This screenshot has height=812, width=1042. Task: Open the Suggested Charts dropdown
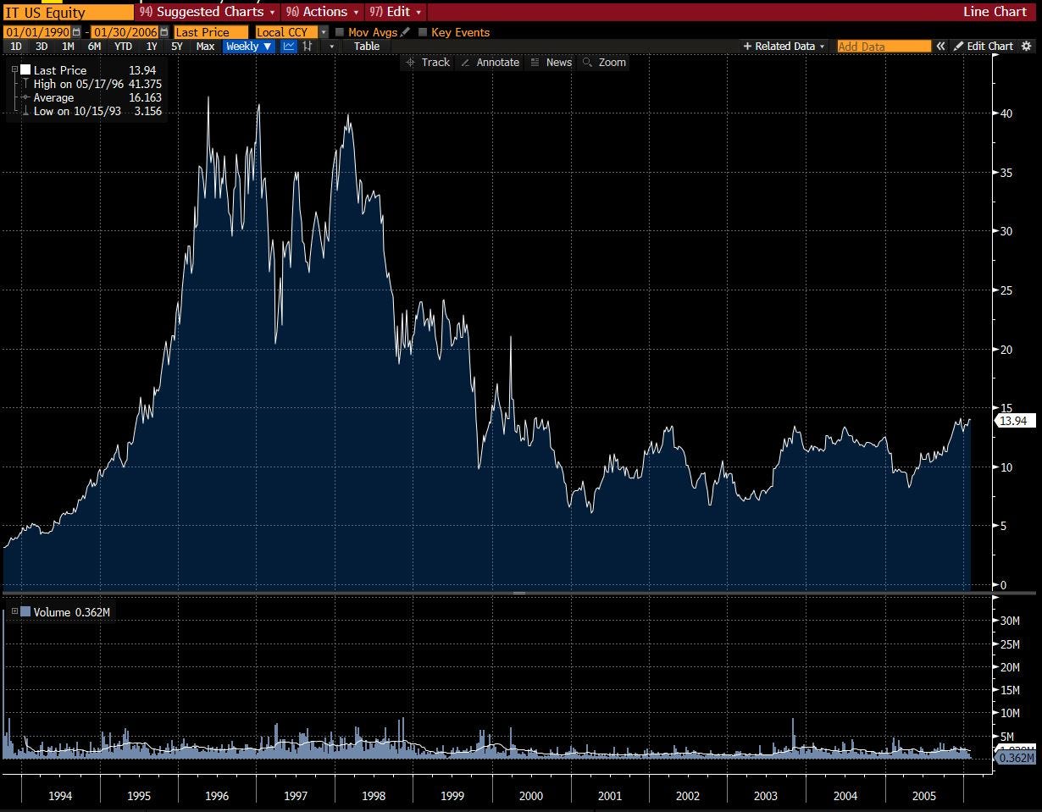(x=208, y=12)
